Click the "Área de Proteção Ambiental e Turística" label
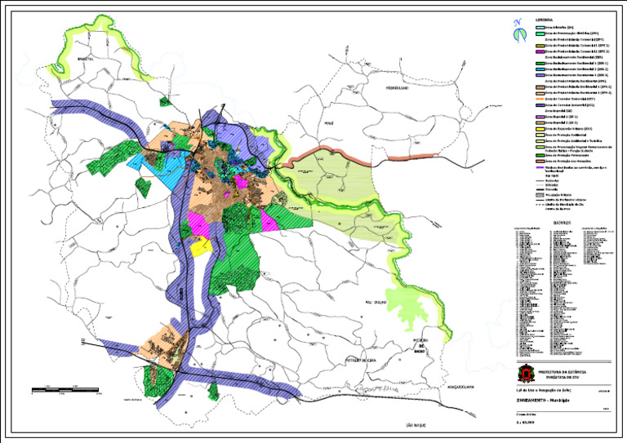This screenshot has width=627, height=443. point(573,141)
